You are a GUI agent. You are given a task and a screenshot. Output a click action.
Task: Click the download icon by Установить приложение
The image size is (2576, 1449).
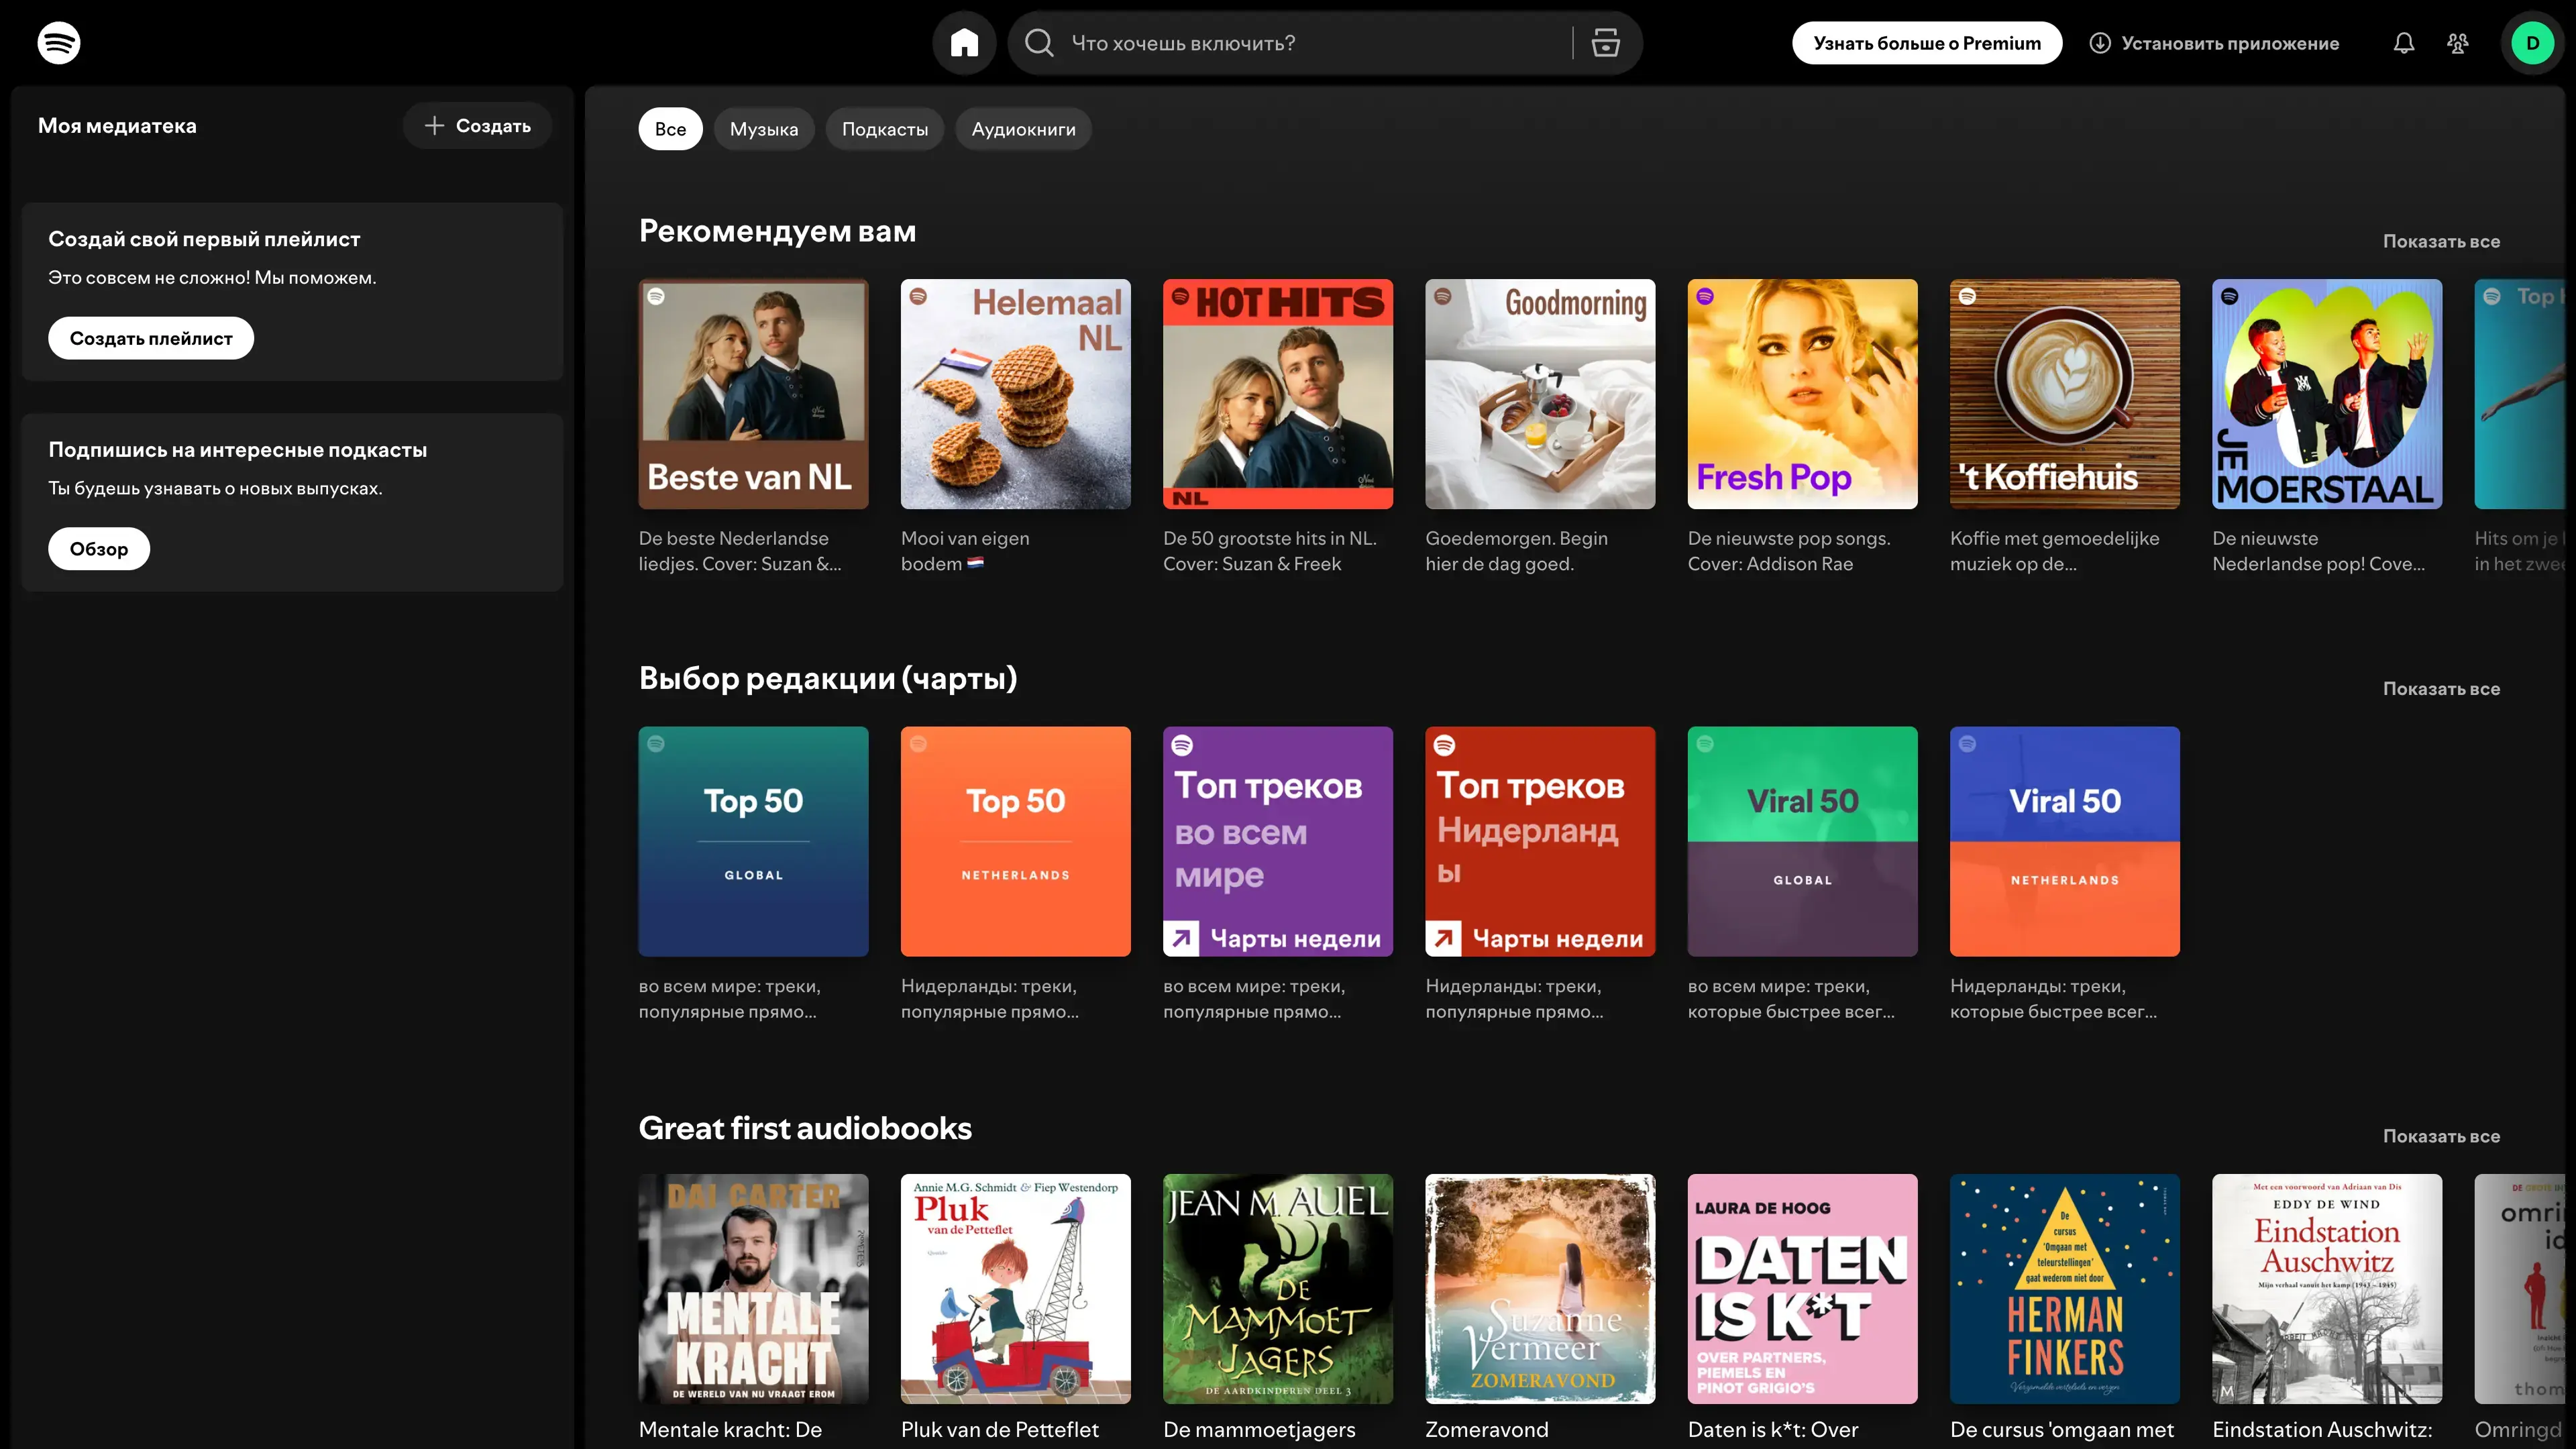[x=2100, y=43]
